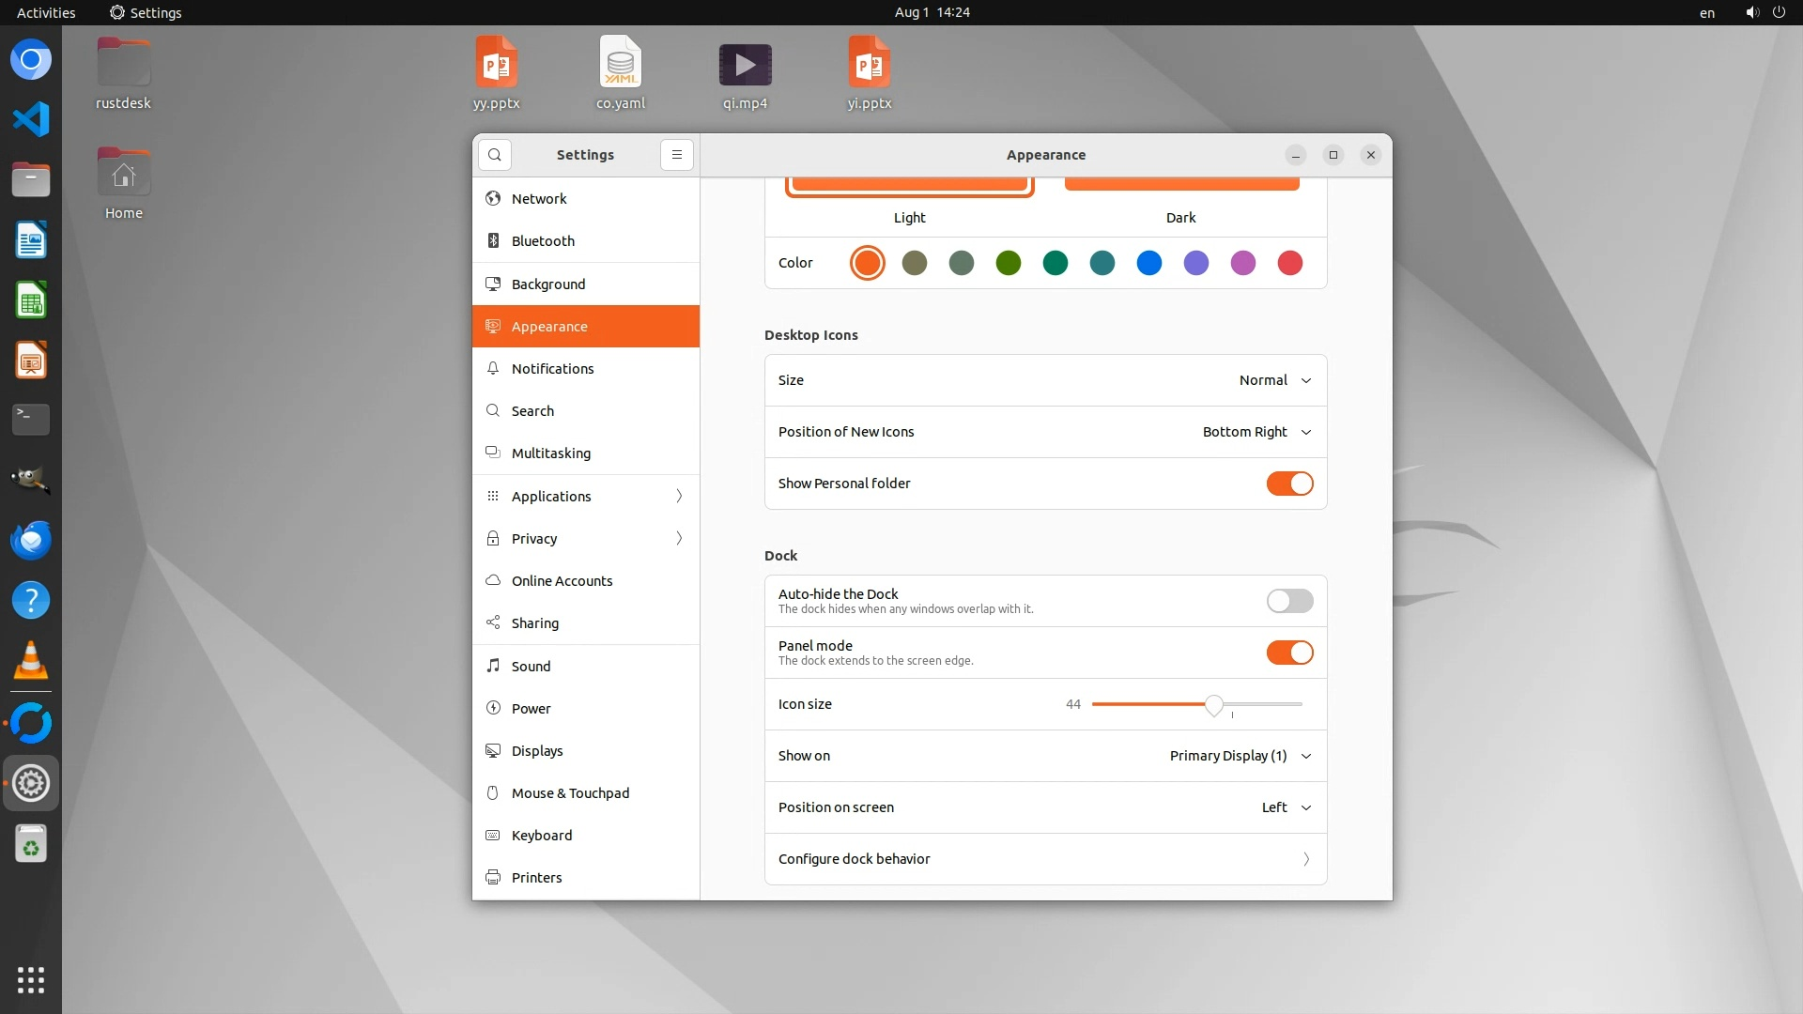Select Background in Settings sidebar
The width and height of the screenshot is (1803, 1014).
click(548, 284)
